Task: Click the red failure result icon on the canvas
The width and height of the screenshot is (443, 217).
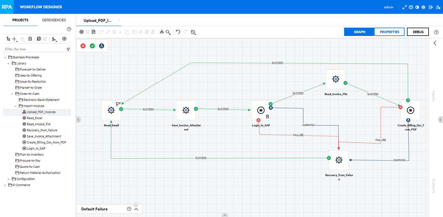Action: tap(83, 46)
